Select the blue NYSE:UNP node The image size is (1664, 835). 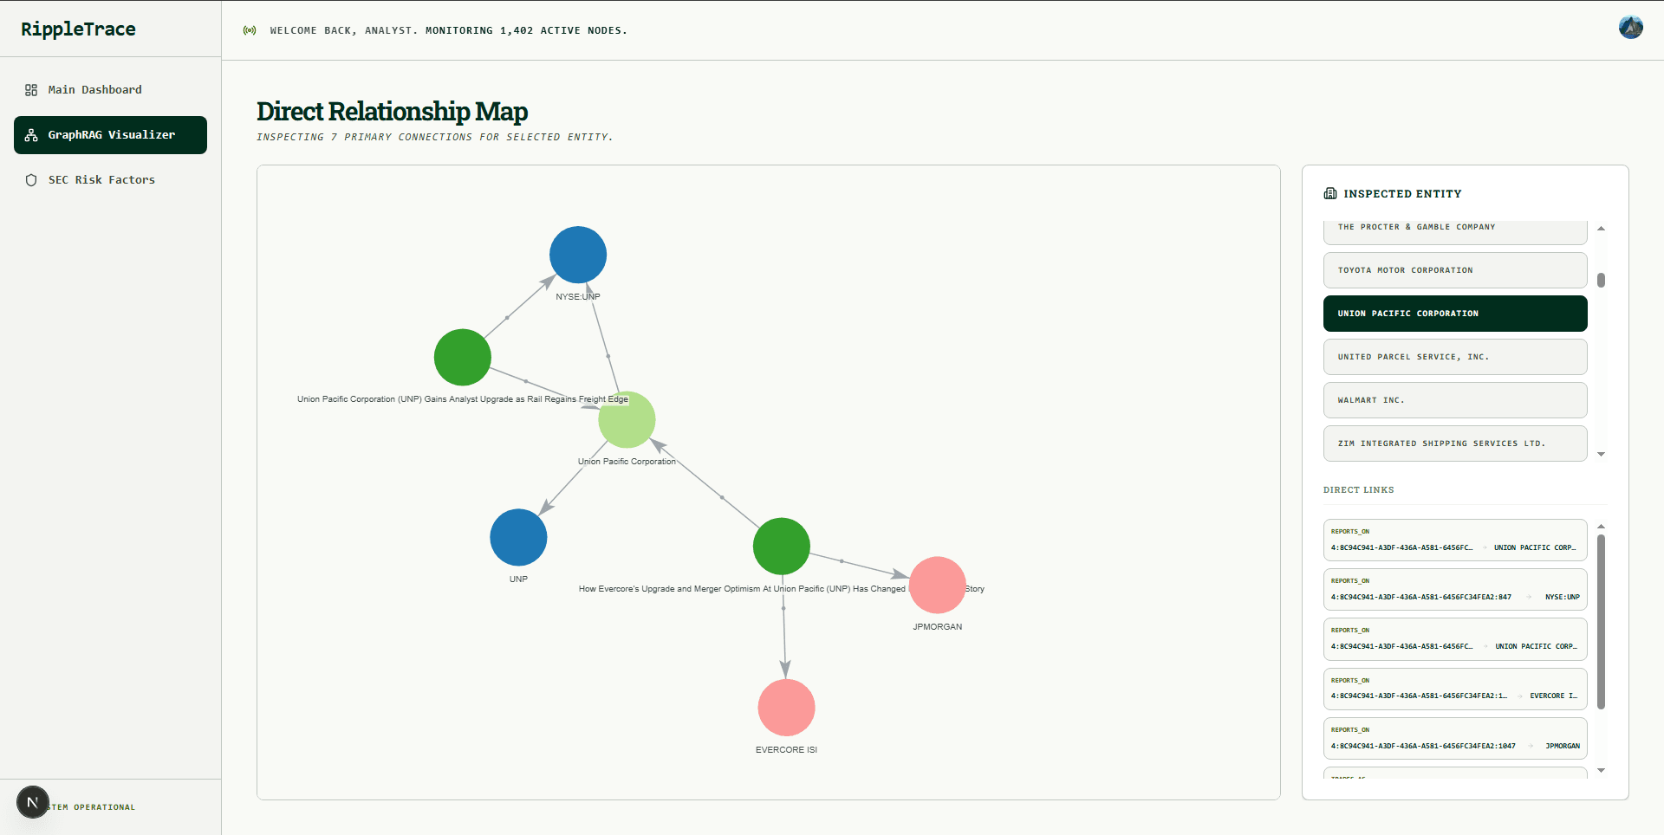pyautogui.click(x=577, y=254)
